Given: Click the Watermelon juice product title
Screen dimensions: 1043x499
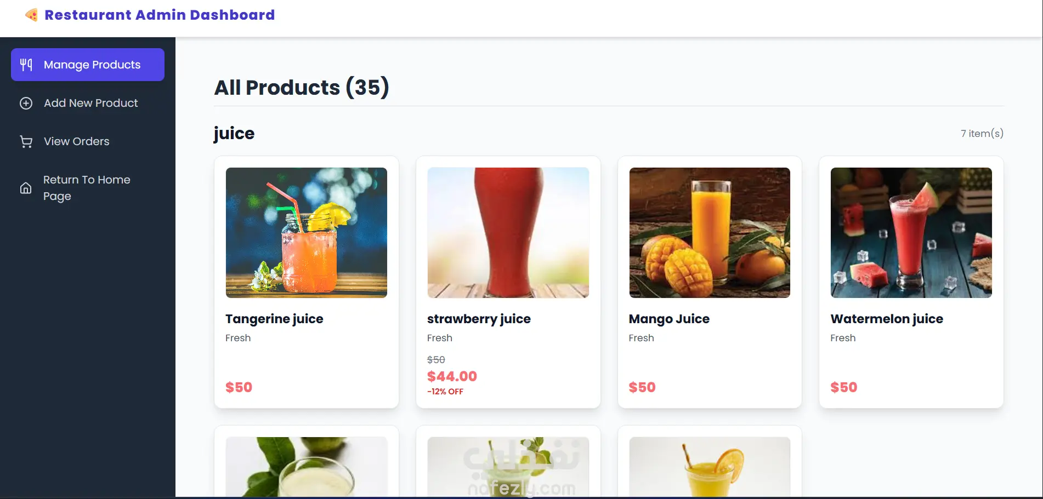Looking at the screenshot, I should pos(887,319).
